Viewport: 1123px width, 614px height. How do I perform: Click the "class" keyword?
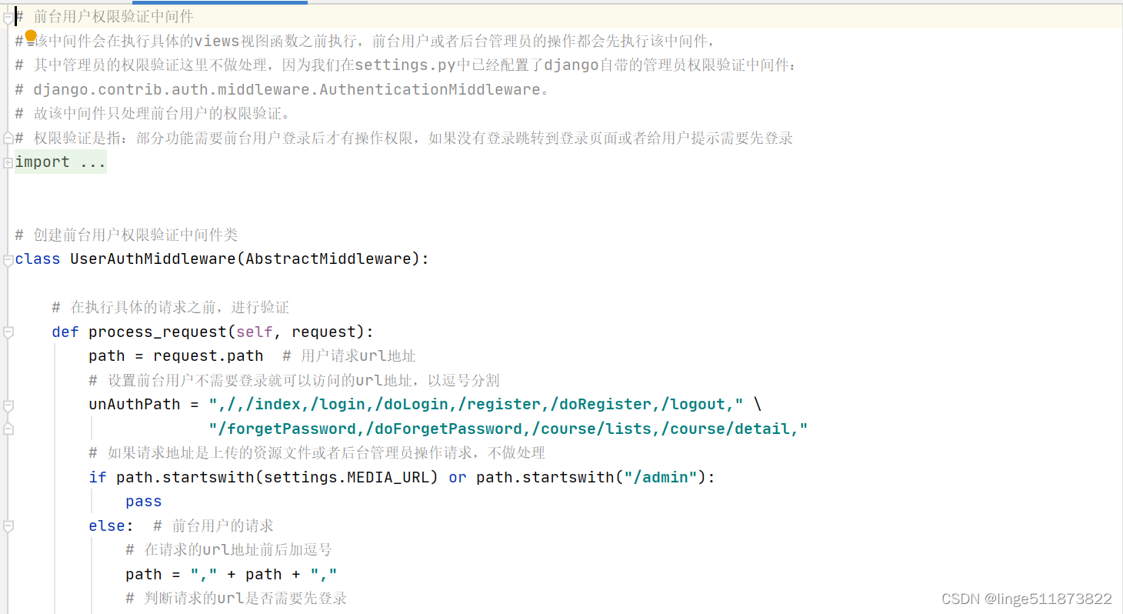click(x=38, y=259)
